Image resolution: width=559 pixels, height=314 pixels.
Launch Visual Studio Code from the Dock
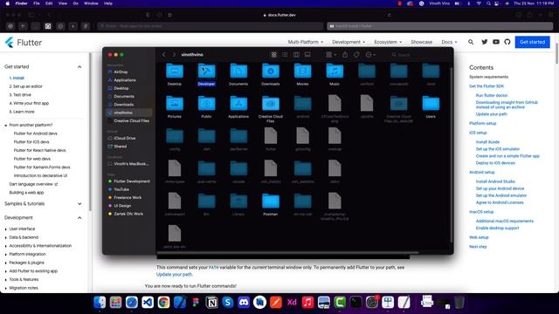click(x=148, y=303)
